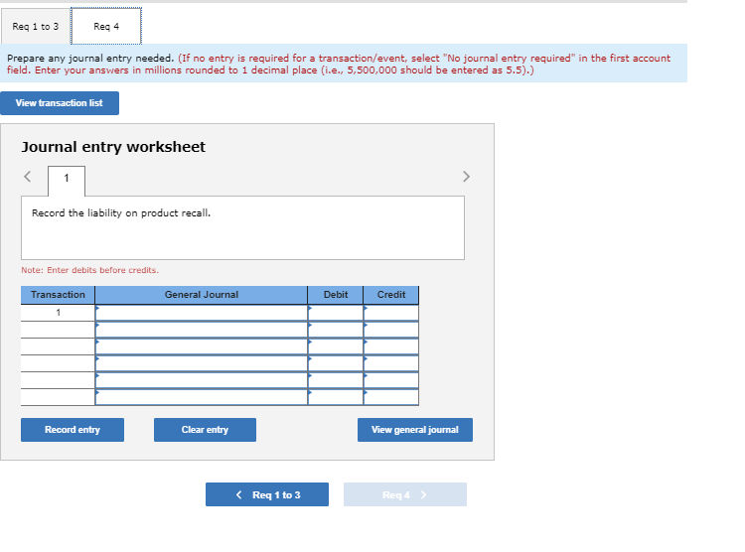The image size is (745, 552).
Task: Open General Journal account dropdown in first row
Action: click(202, 313)
